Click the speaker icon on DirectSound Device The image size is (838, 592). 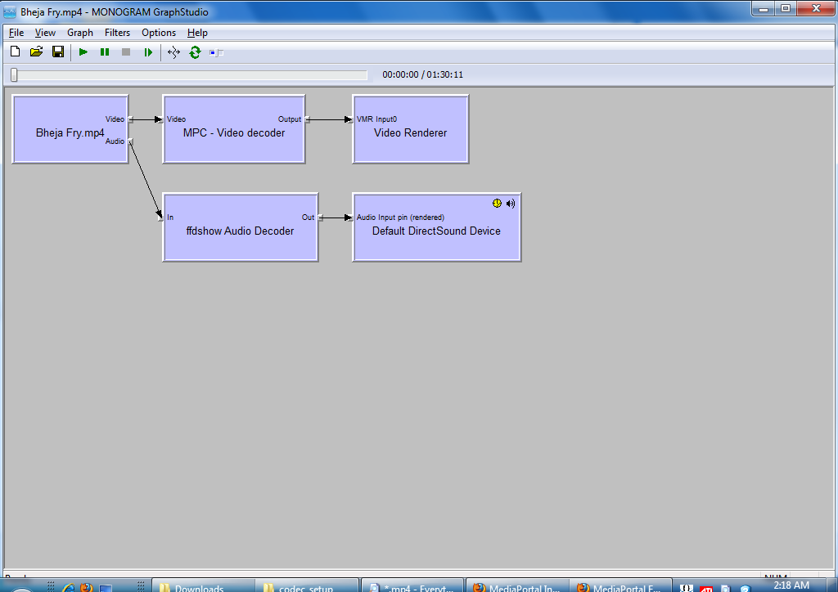[511, 203]
